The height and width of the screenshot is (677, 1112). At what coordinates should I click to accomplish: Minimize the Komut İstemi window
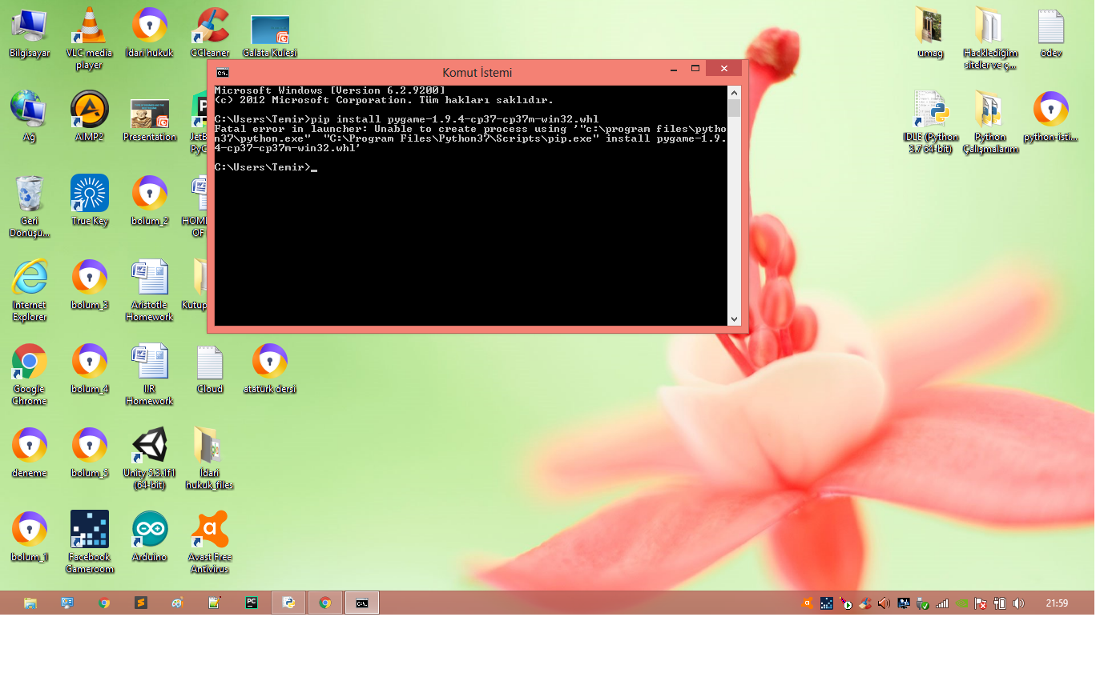click(x=675, y=69)
